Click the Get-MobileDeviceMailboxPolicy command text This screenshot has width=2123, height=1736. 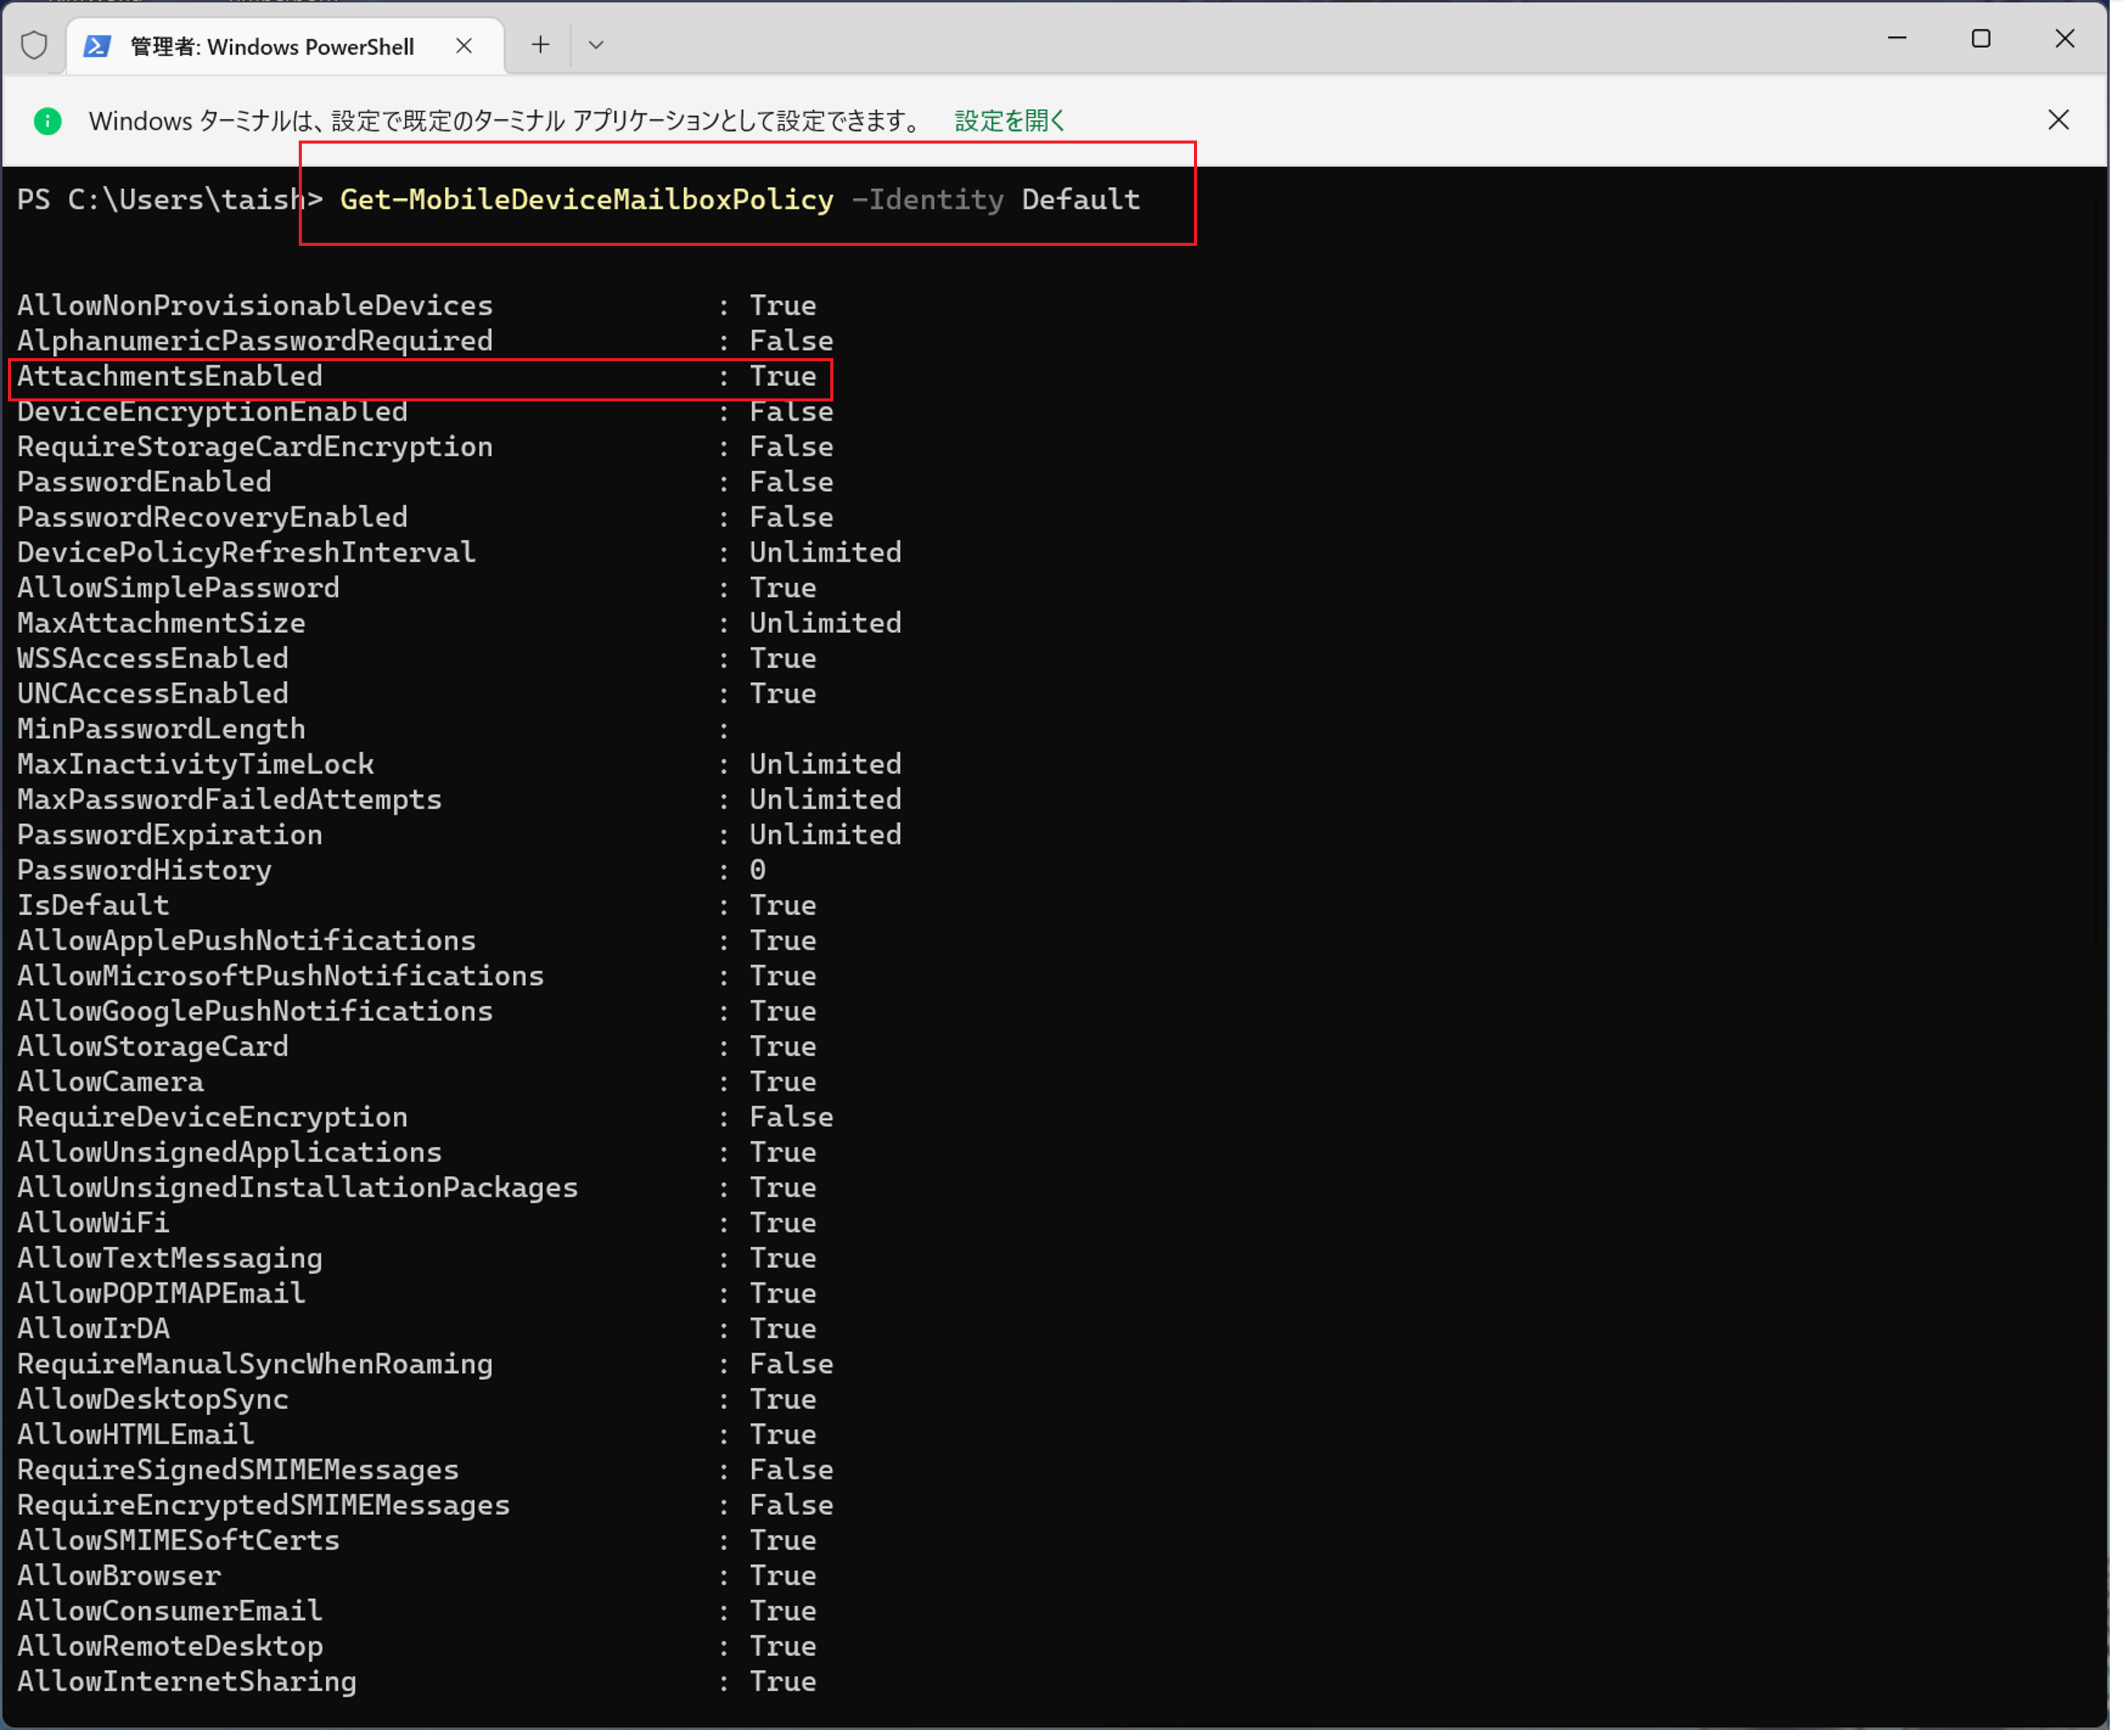click(587, 200)
